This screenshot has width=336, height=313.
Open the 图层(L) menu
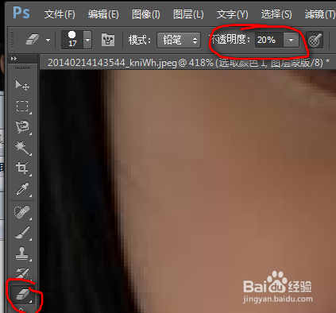(x=188, y=14)
